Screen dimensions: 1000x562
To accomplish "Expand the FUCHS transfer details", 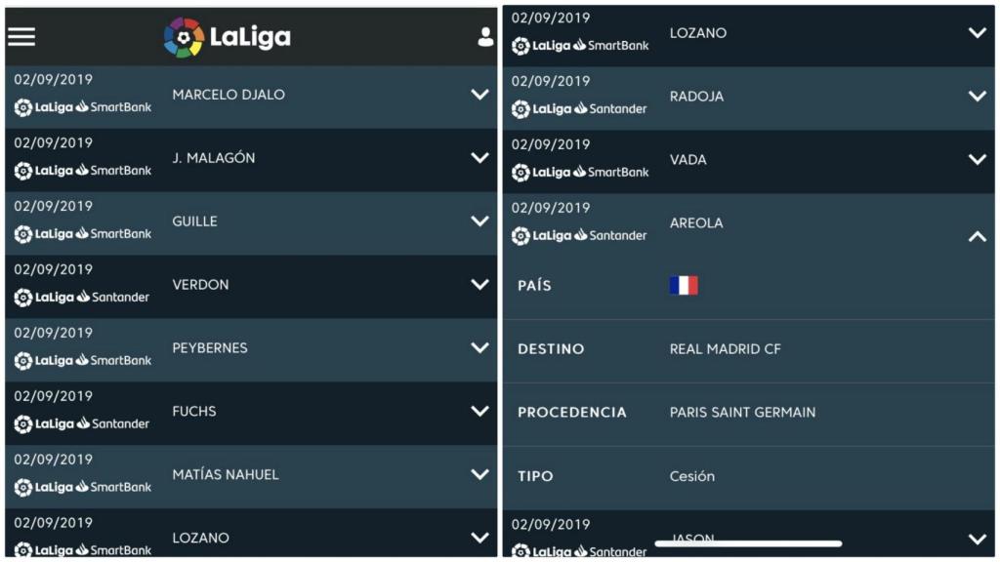I will tap(478, 411).
